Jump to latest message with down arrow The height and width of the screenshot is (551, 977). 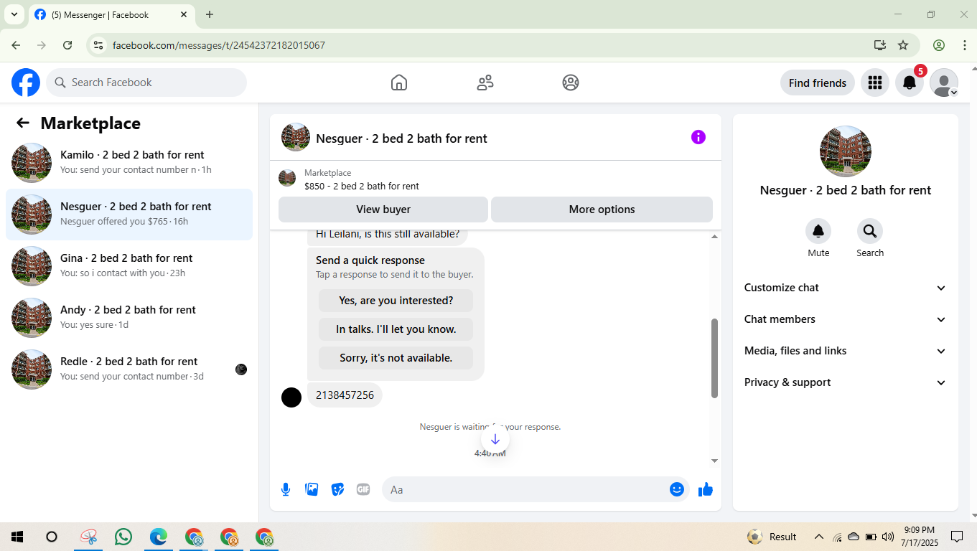click(x=495, y=439)
